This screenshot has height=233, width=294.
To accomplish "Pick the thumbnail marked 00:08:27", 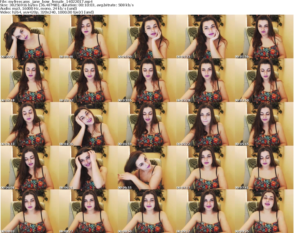I will point(88,211).
